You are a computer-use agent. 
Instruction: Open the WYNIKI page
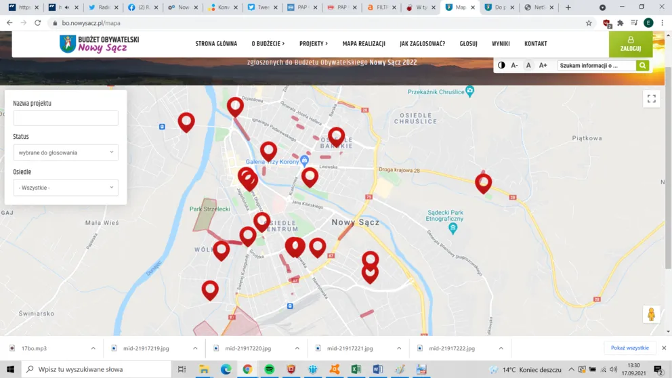tap(501, 44)
